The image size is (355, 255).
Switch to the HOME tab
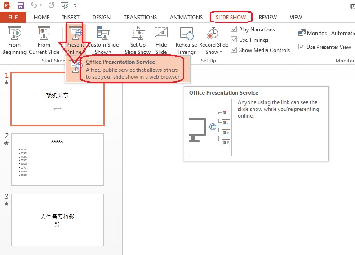point(41,18)
